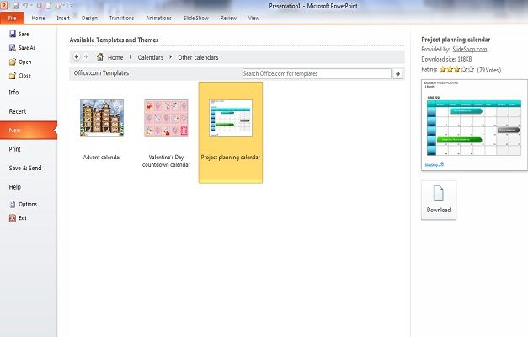Click the (79 Votes) text
Screen dimensions: 528x337
point(489,70)
